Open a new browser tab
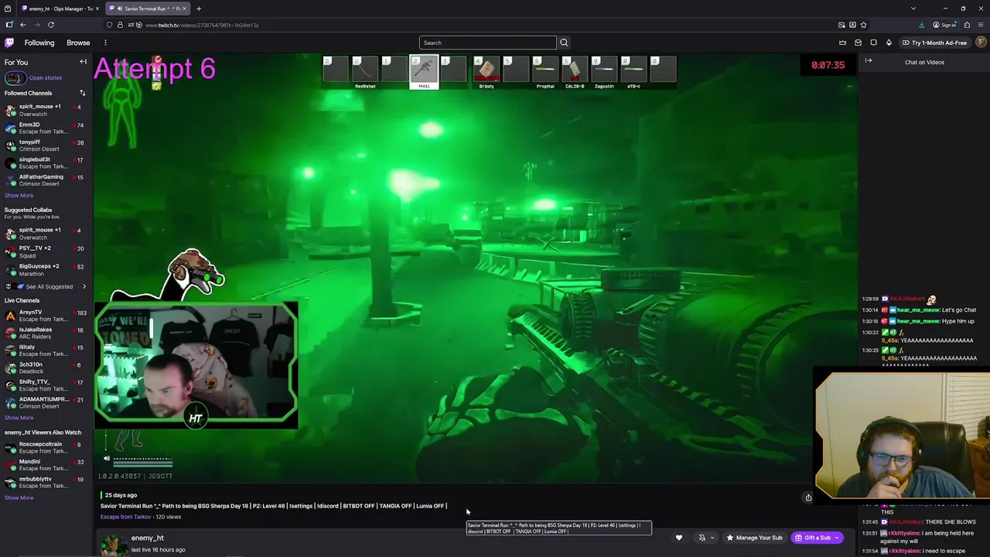The width and height of the screenshot is (990, 557). tap(199, 9)
